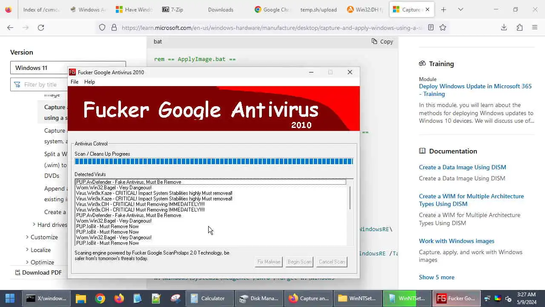
Task: Open Deploy Windows Update in Microsoft 365 link
Action: [475, 90]
